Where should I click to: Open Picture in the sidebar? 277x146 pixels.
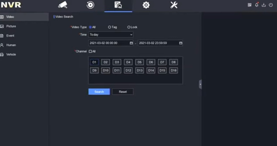click(11, 26)
